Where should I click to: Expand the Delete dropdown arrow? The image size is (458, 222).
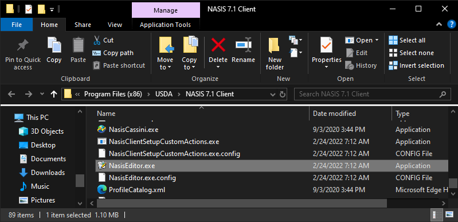218,67
